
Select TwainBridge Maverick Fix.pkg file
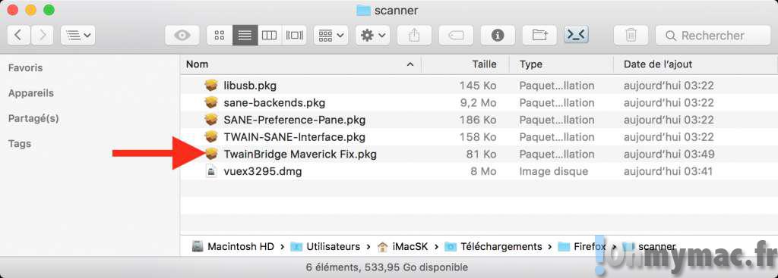299,155
